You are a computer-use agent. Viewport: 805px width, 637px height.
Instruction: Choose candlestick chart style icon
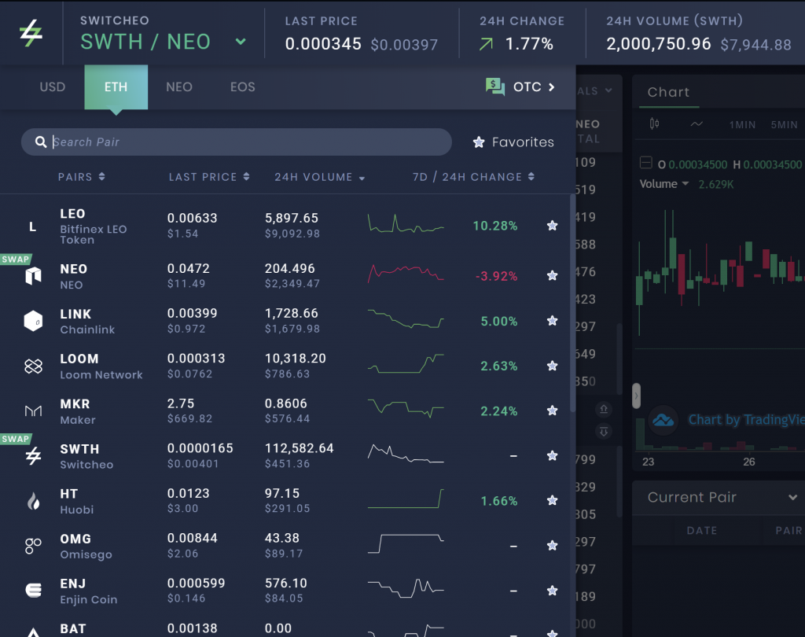click(x=655, y=123)
